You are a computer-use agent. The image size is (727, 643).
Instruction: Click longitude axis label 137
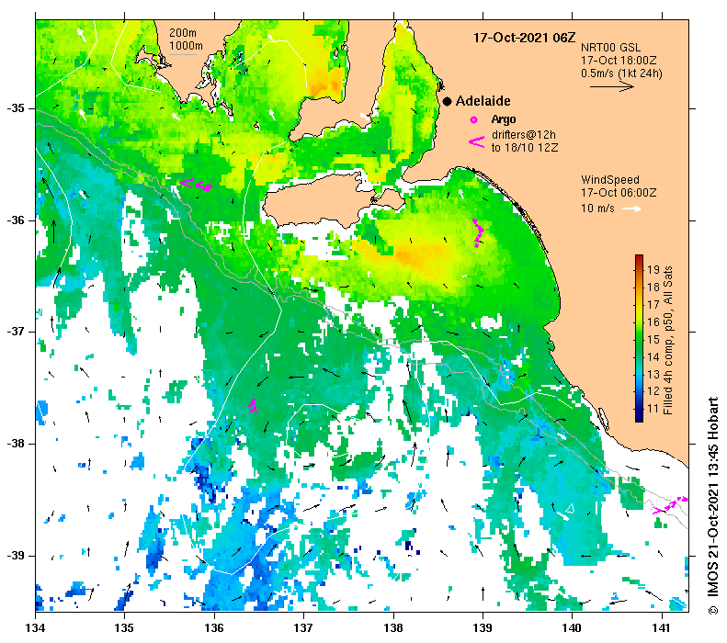[303, 628]
